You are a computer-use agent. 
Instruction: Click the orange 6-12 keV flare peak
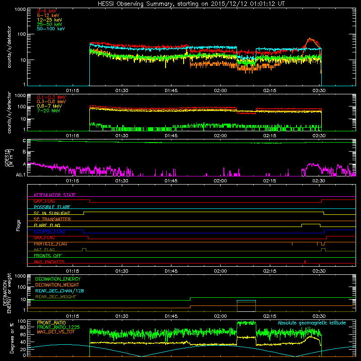(x=310, y=39)
